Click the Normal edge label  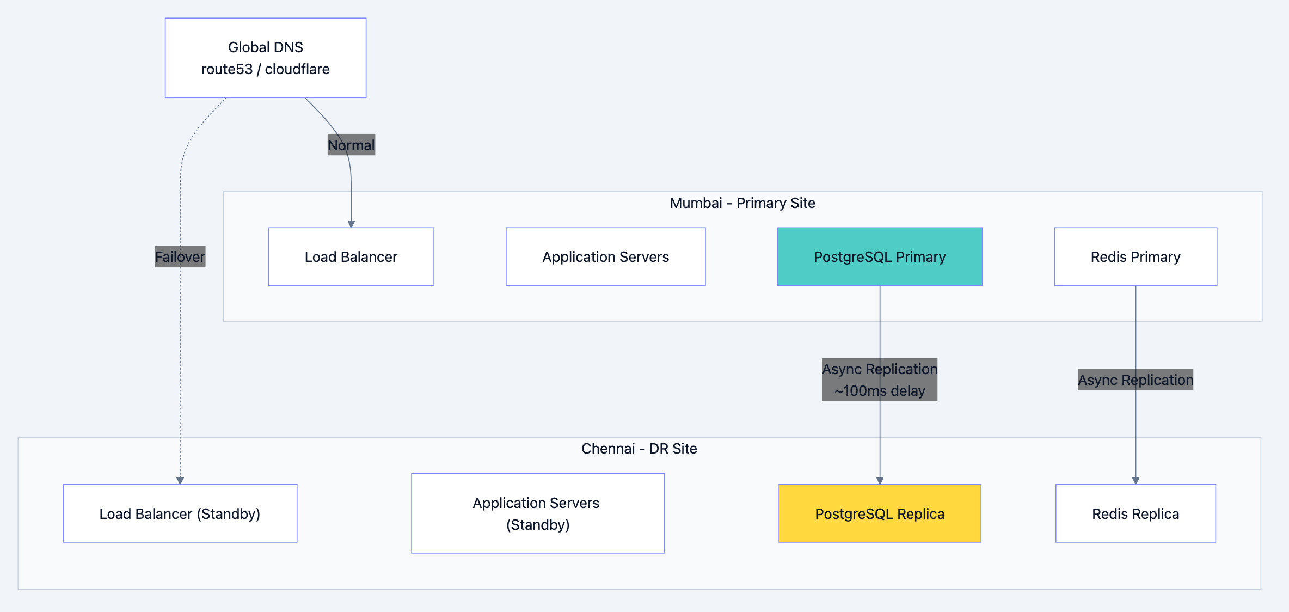(351, 145)
